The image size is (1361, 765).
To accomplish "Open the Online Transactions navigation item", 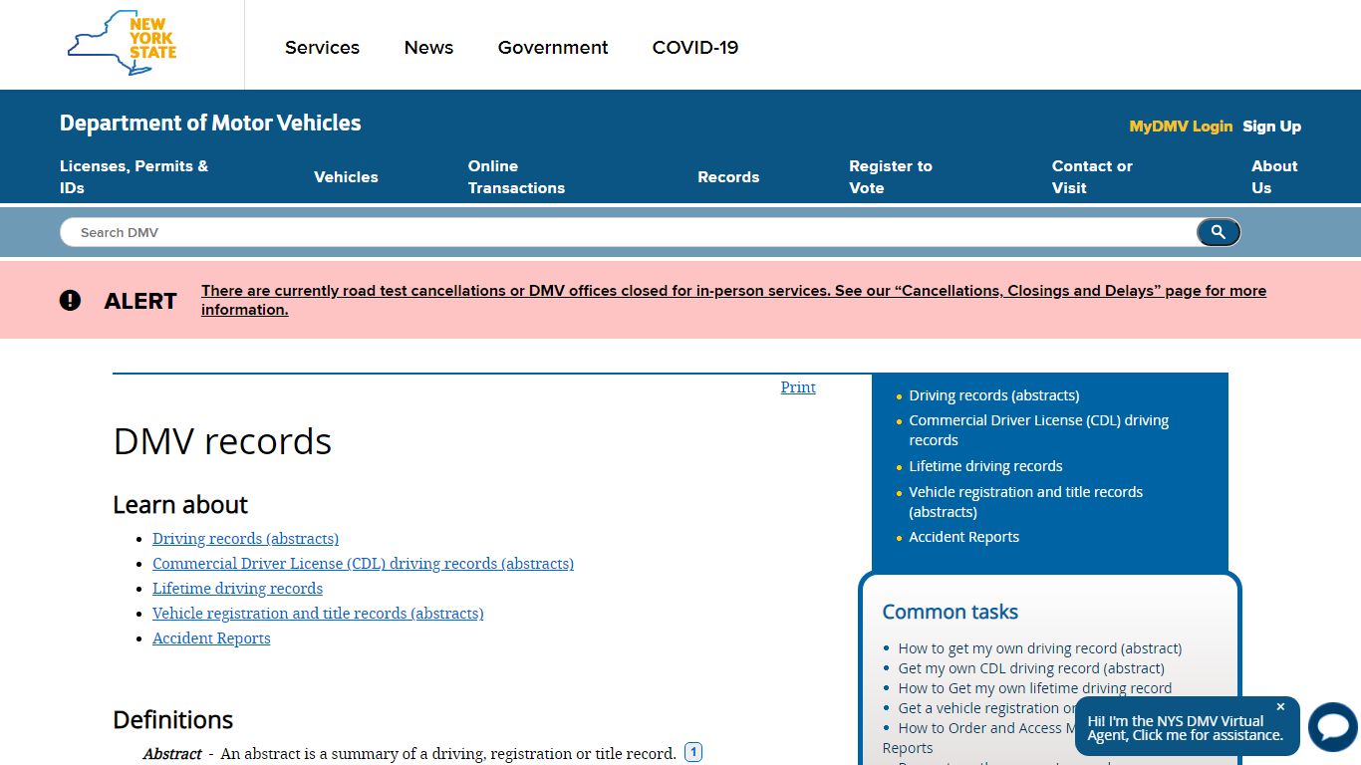I will click(516, 177).
